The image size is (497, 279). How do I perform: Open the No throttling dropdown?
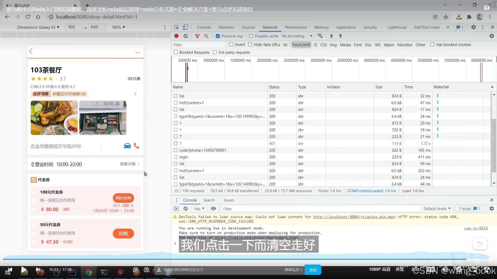pyautogui.click(x=297, y=36)
